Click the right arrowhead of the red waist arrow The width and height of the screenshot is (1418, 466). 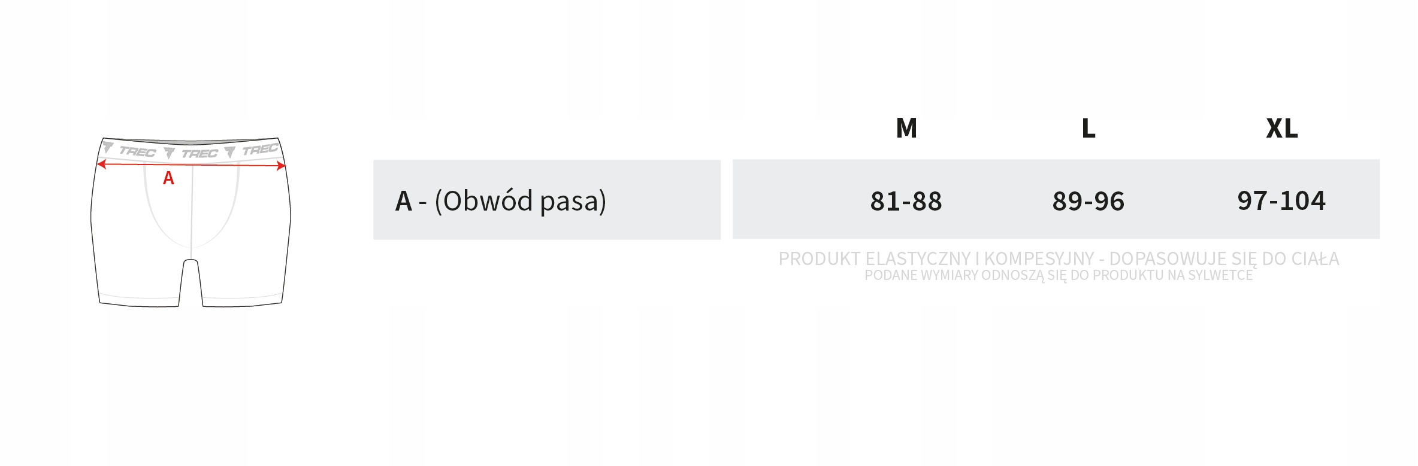click(x=281, y=166)
